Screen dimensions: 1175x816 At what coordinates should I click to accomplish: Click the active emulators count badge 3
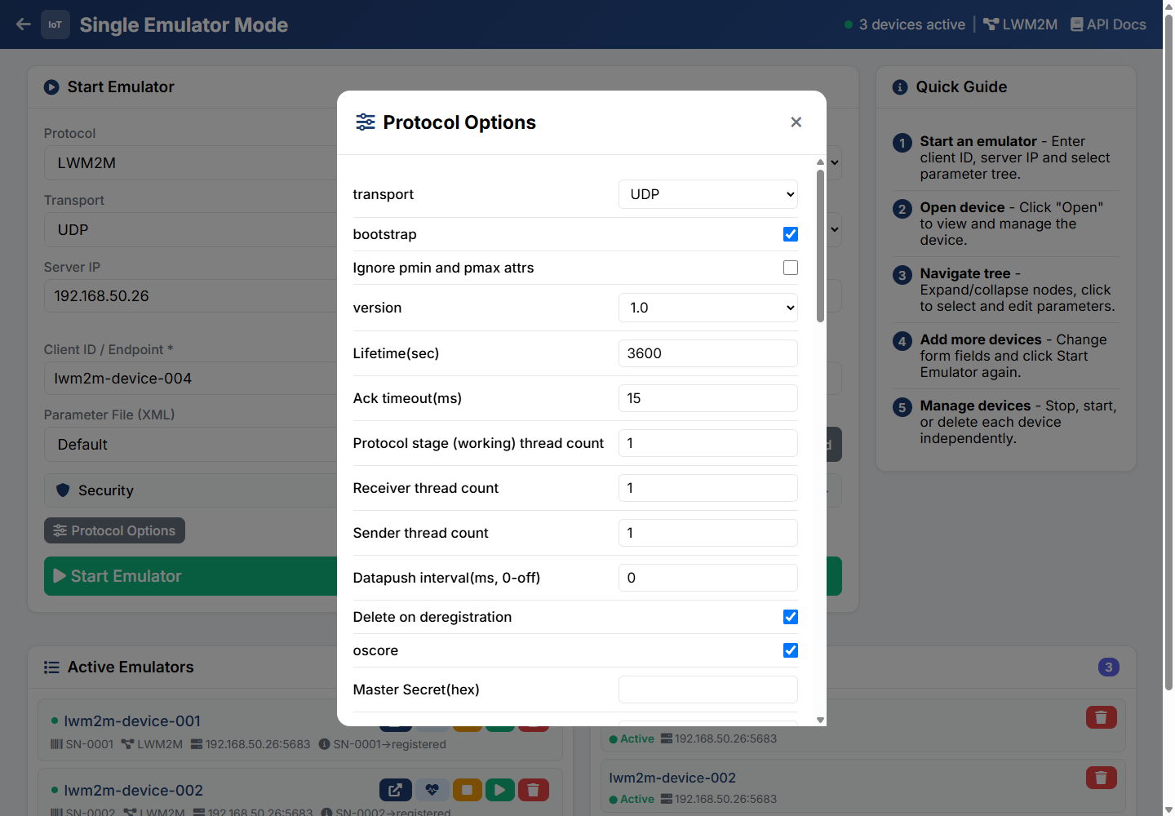point(1108,667)
